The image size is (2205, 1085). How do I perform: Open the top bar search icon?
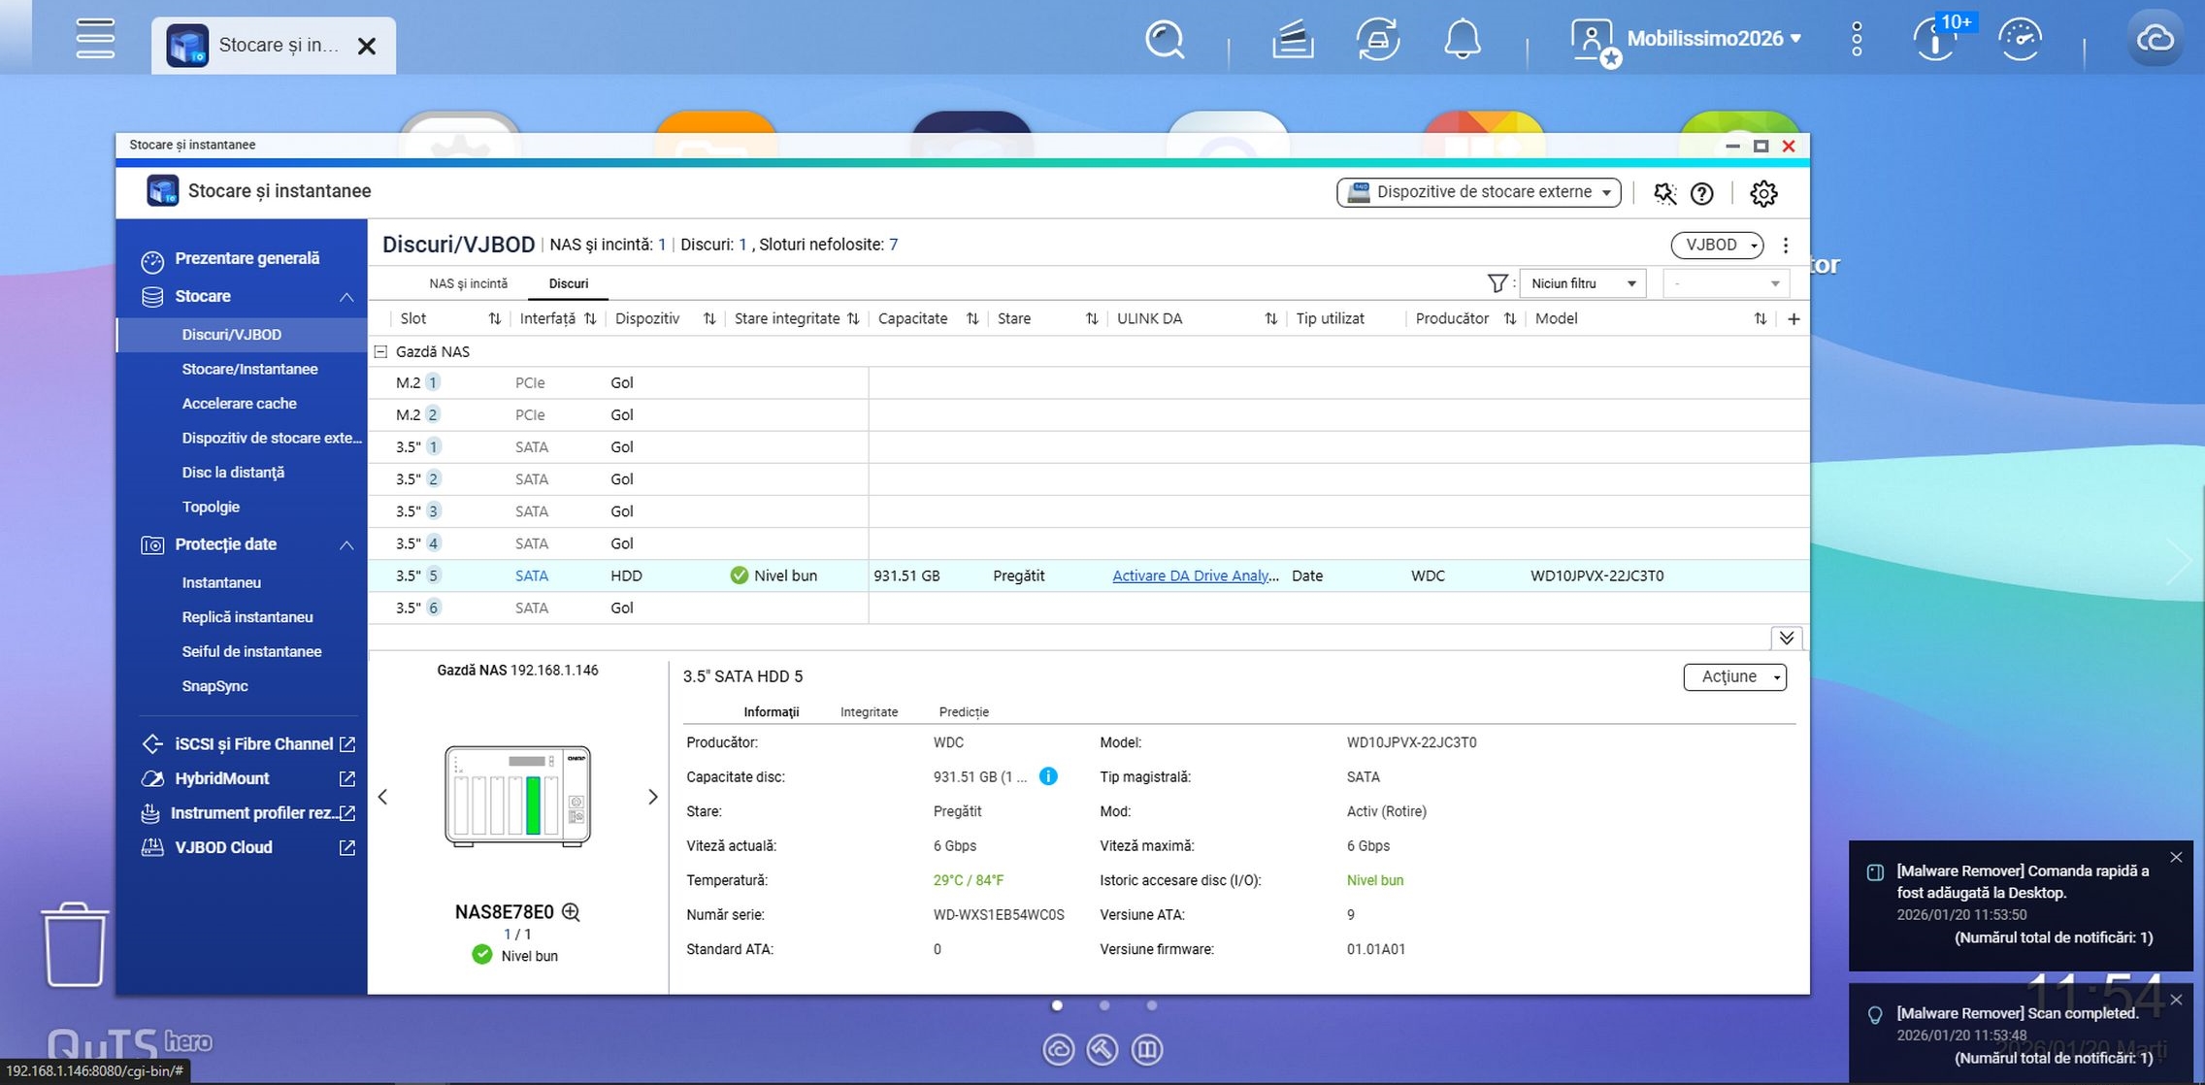pos(1164,40)
